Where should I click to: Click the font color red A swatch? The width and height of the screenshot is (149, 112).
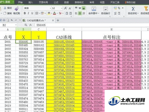coord(55,13)
